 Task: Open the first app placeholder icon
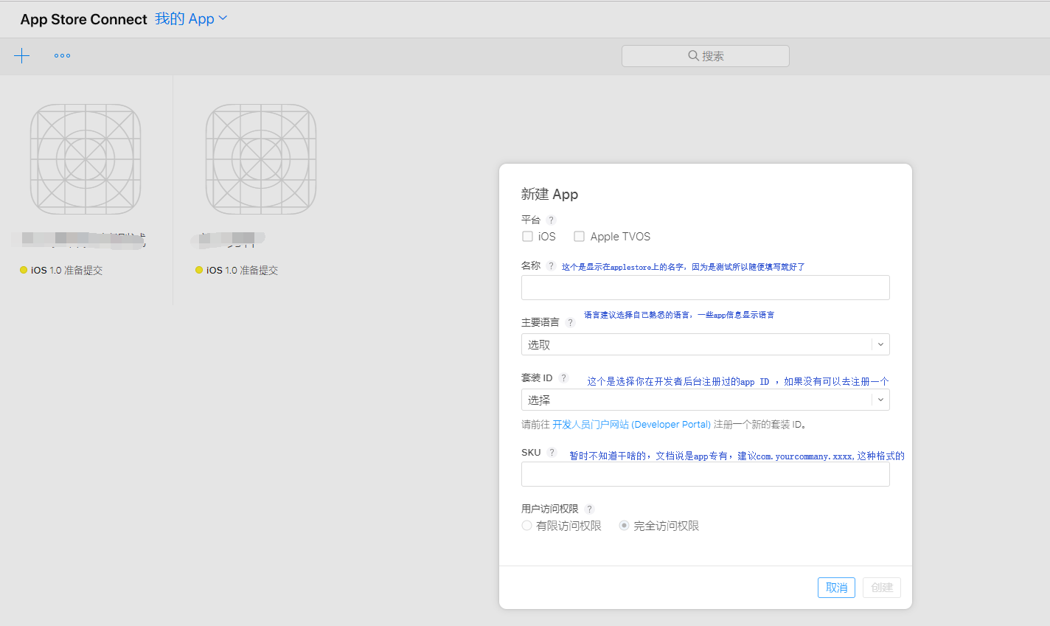point(86,159)
